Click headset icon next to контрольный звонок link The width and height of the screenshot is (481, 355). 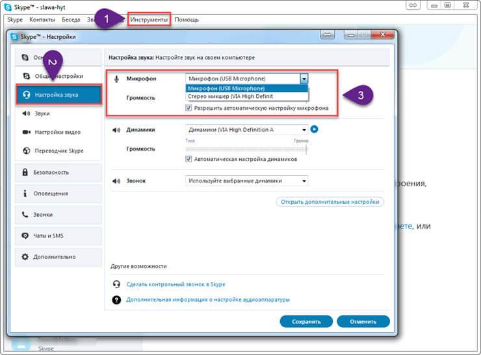point(116,284)
